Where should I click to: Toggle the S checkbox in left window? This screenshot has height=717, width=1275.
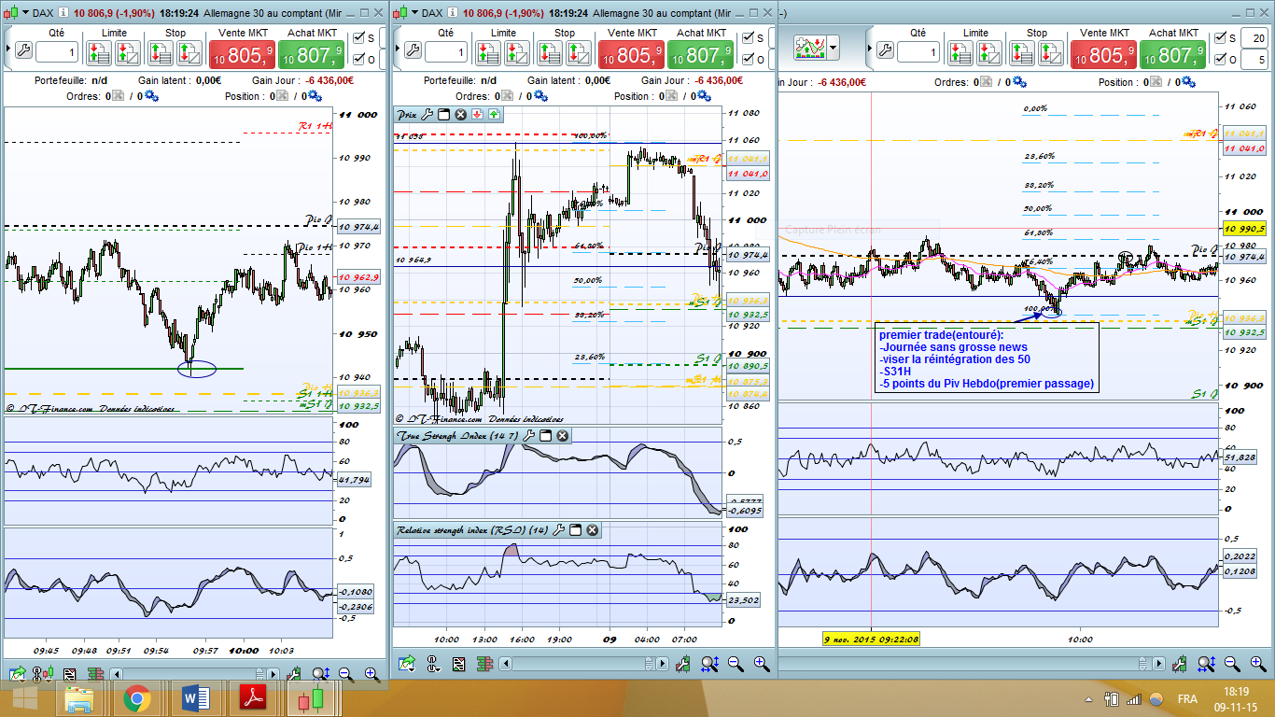(358, 38)
